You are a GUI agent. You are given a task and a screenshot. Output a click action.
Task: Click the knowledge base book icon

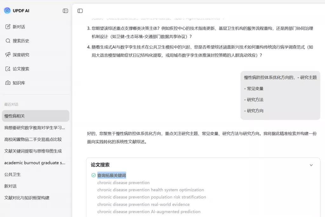pyautogui.click(x=8, y=83)
